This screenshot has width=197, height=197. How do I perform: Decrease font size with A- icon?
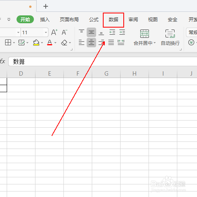click(x=65, y=32)
